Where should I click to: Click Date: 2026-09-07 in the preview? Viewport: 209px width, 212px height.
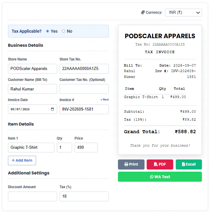(178, 65)
